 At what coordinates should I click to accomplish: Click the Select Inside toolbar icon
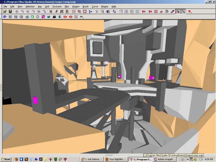(x=67, y=12)
